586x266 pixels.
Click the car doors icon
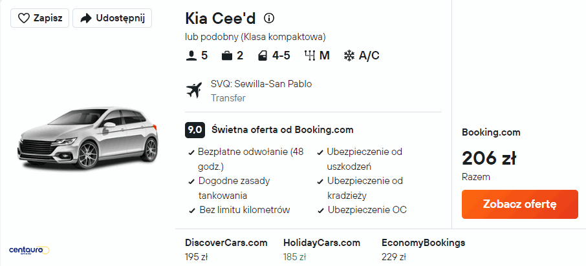pyautogui.click(x=263, y=56)
